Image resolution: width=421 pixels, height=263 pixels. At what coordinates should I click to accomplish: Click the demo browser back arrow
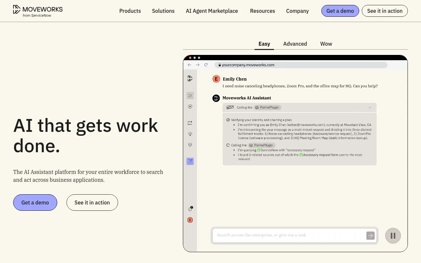coord(189,65)
